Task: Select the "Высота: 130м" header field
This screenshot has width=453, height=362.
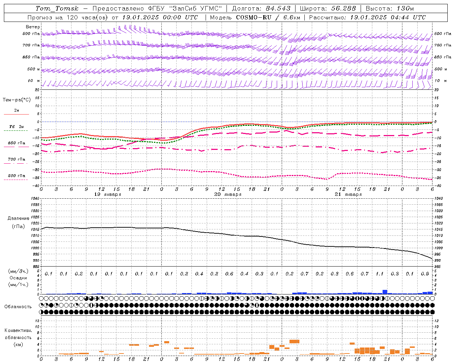Action: coord(390,8)
